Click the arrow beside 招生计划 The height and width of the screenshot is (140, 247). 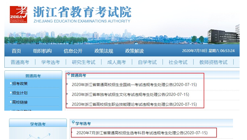(x=11, y=93)
